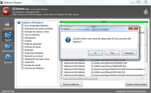The image size is (151, 93).
Task: Click the results list scroll up arrow
Action: pyautogui.click(x=146, y=26)
